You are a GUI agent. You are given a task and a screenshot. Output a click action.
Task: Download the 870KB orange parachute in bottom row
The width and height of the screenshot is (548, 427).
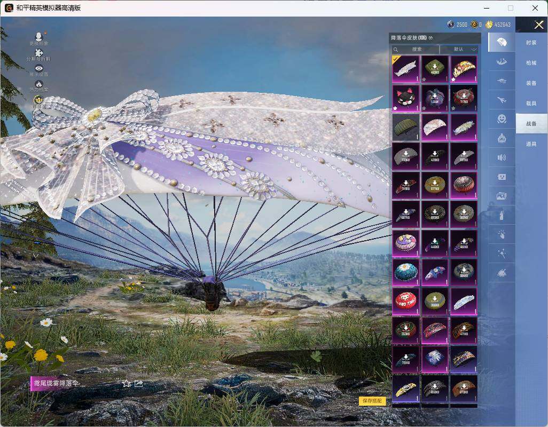tap(464, 388)
